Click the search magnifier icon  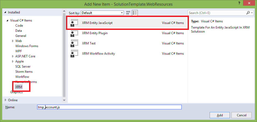(248, 13)
